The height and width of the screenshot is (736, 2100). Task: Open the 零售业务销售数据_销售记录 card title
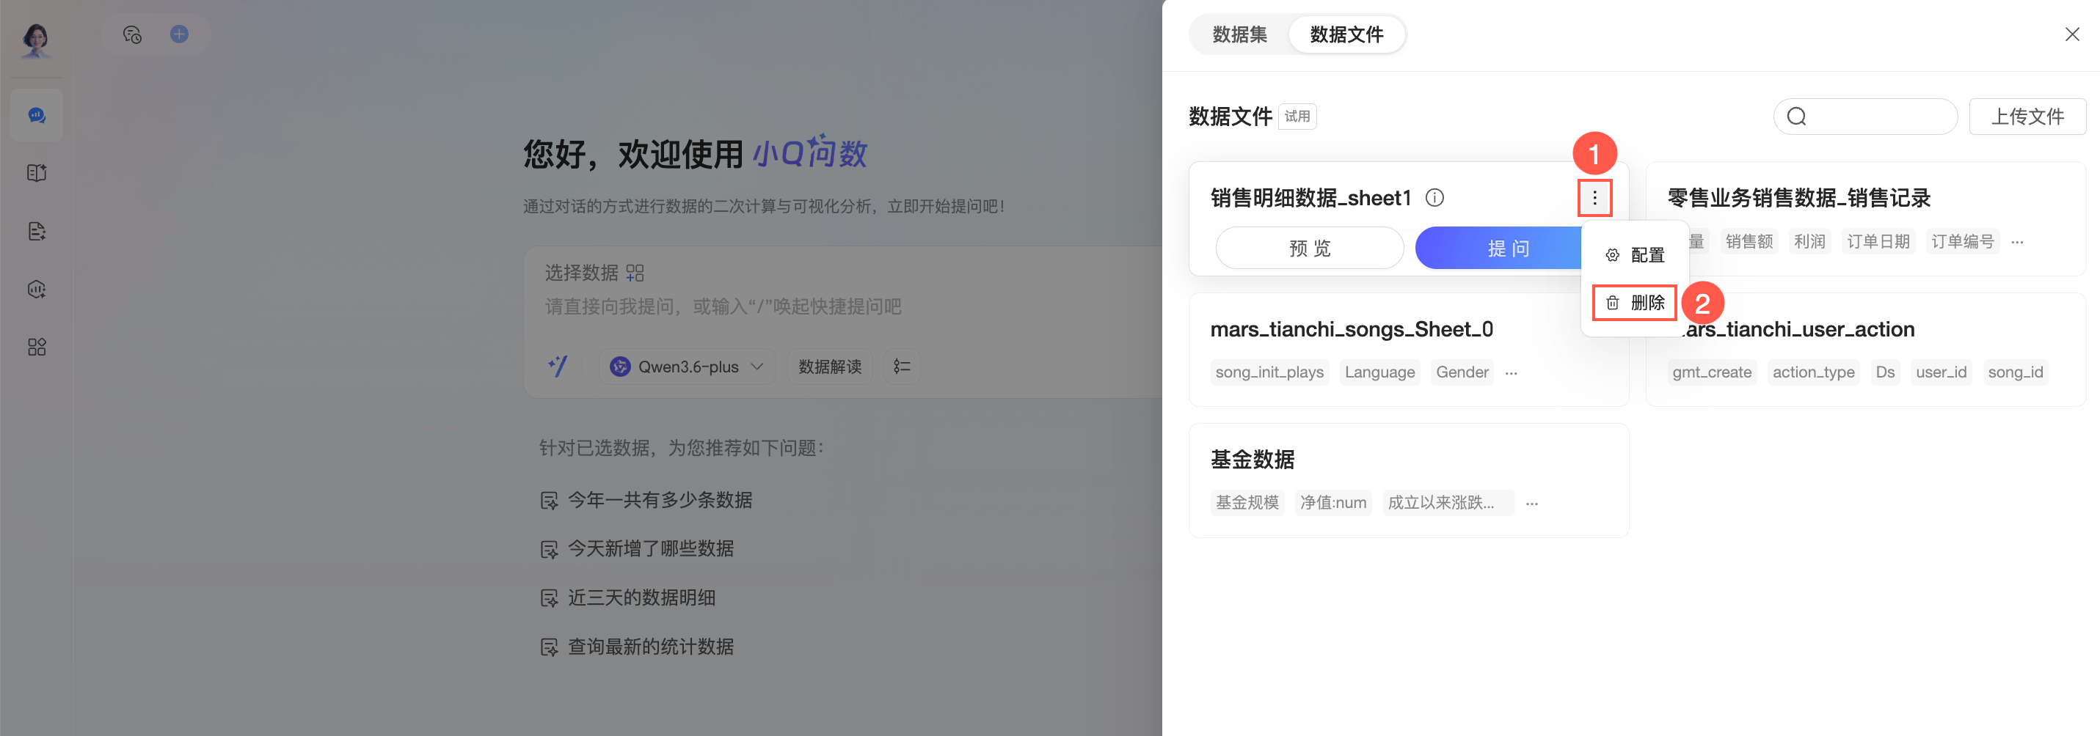coord(1798,198)
